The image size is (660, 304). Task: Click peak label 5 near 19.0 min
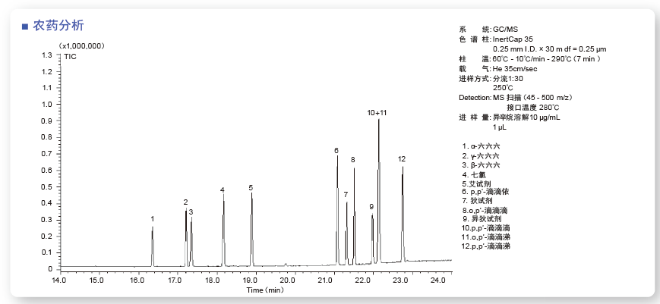pos(251,187)
